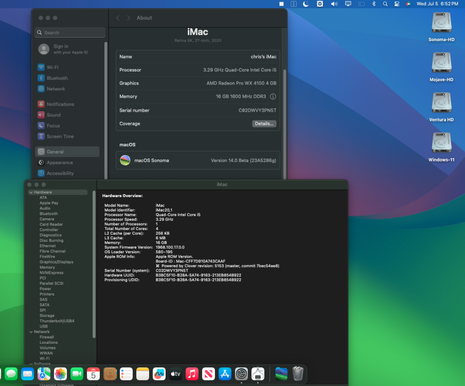Open Control Center in menu bar

pyautogui.click(x=397, y=4)
